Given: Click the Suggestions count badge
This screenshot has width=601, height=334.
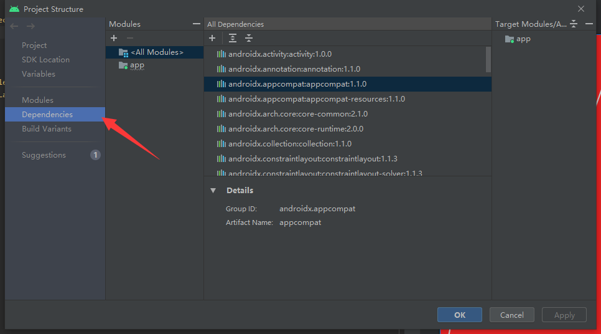Looking at the screenshot, I should [x=95, y=155].
